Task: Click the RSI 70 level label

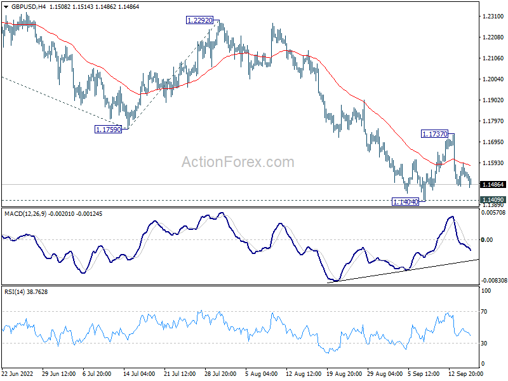Action: pos(484,312)
